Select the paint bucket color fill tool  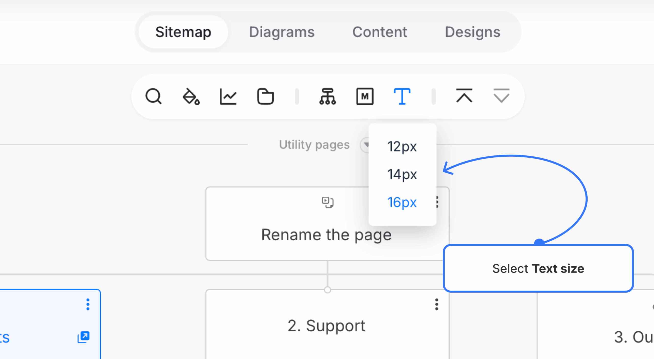pos(191,96)
